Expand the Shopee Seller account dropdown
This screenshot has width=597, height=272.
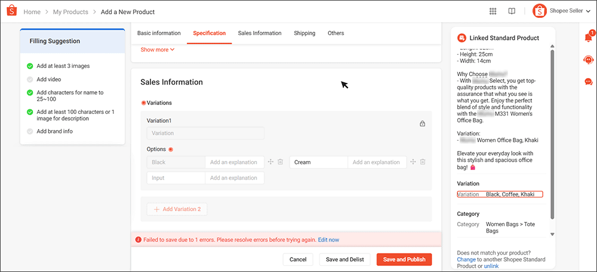pos(589,11)
